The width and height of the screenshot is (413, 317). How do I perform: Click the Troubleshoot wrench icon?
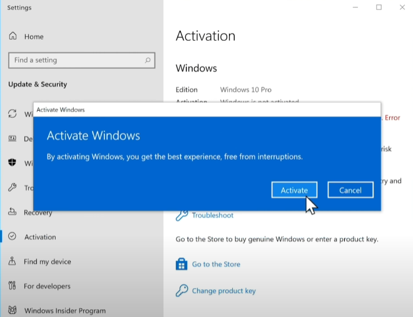point(181,216)
